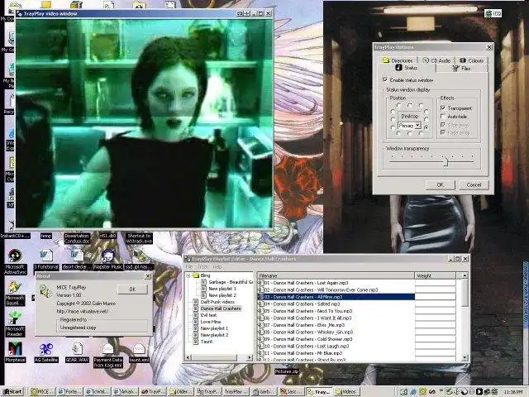Select Garbage - Beautiful playlist under Bling

pyautogui.click(x=231, y=282)
